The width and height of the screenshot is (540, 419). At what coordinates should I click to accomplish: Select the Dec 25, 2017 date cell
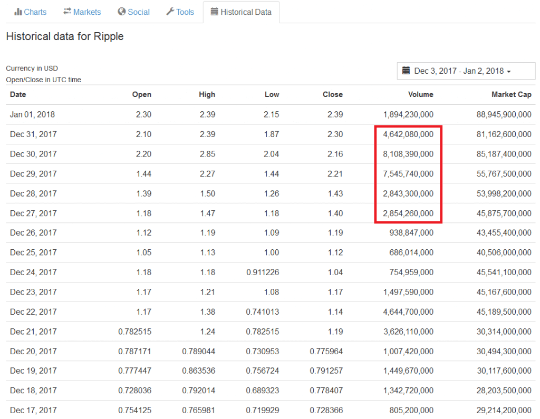pos(33,252)
